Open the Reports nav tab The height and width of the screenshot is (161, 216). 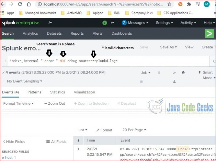click(x=77, y=33)
